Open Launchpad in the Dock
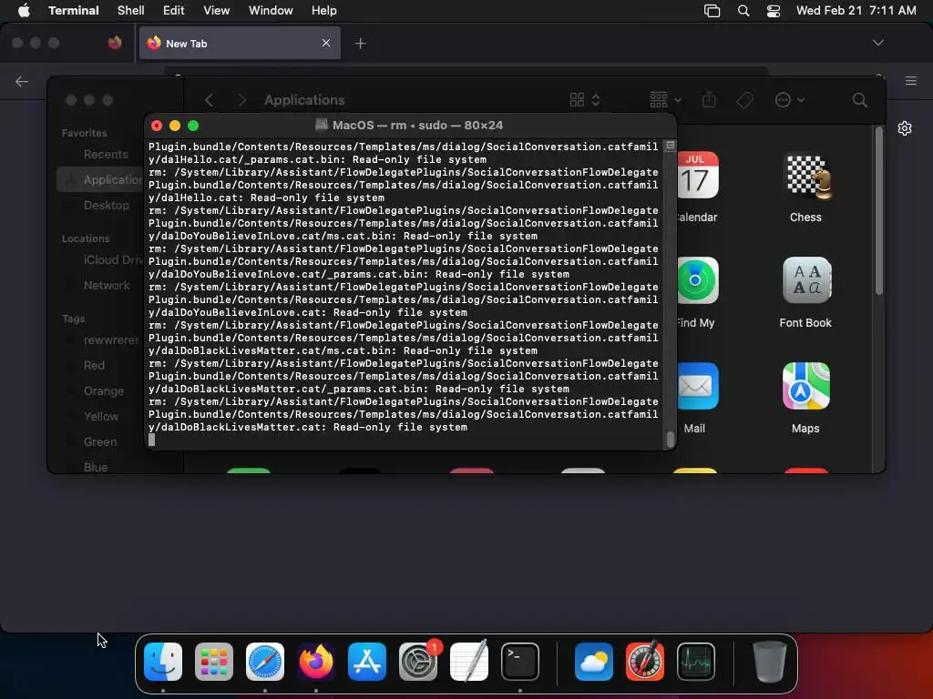The height and width of the screenshot is (699, 933). (214, 662)
